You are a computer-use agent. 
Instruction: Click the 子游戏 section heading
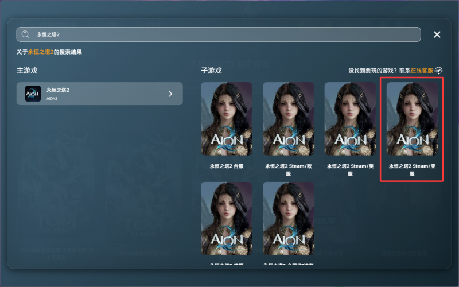tap(211, 71)
